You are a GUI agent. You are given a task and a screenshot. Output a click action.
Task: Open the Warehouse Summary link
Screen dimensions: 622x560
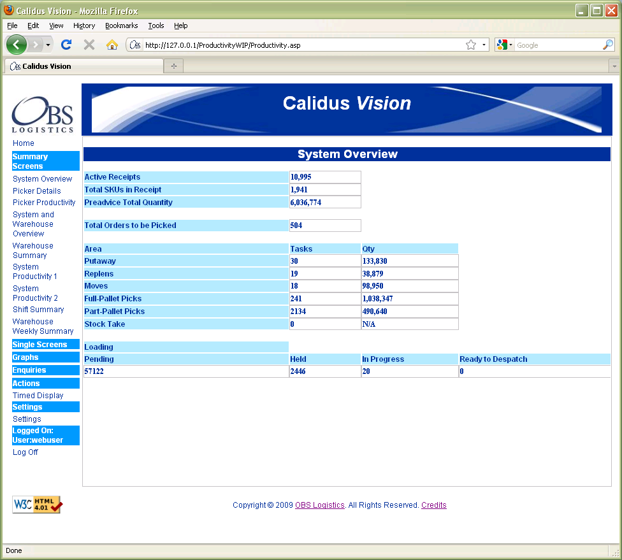click(x=33, y=250)
